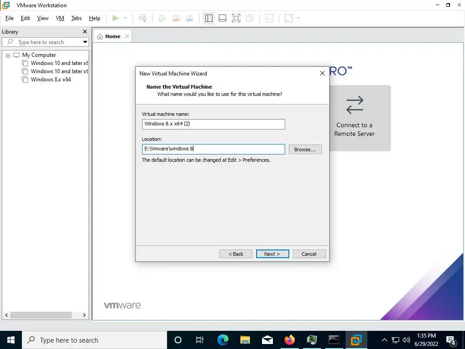Click the Stretch Guest toolbar icon
465x349 pixels.
tap(289, 18)
